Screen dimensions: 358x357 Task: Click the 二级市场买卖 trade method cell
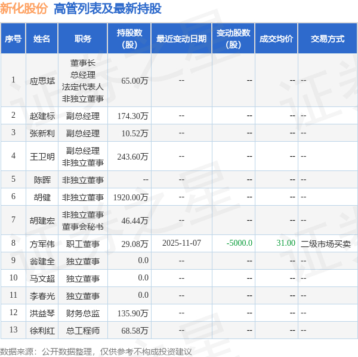pyautogui.click(x=326, y=244)
